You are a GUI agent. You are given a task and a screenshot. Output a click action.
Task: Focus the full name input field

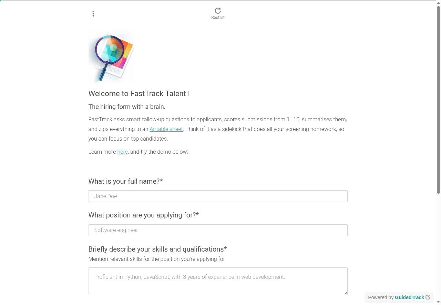(x=218, y=196)
